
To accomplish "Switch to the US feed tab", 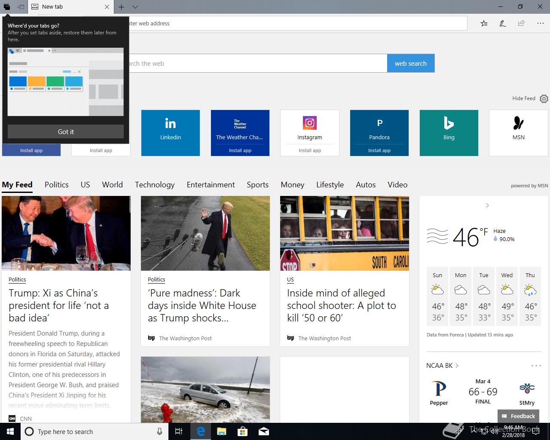I will pyautogui.click(x=86, y=185).
